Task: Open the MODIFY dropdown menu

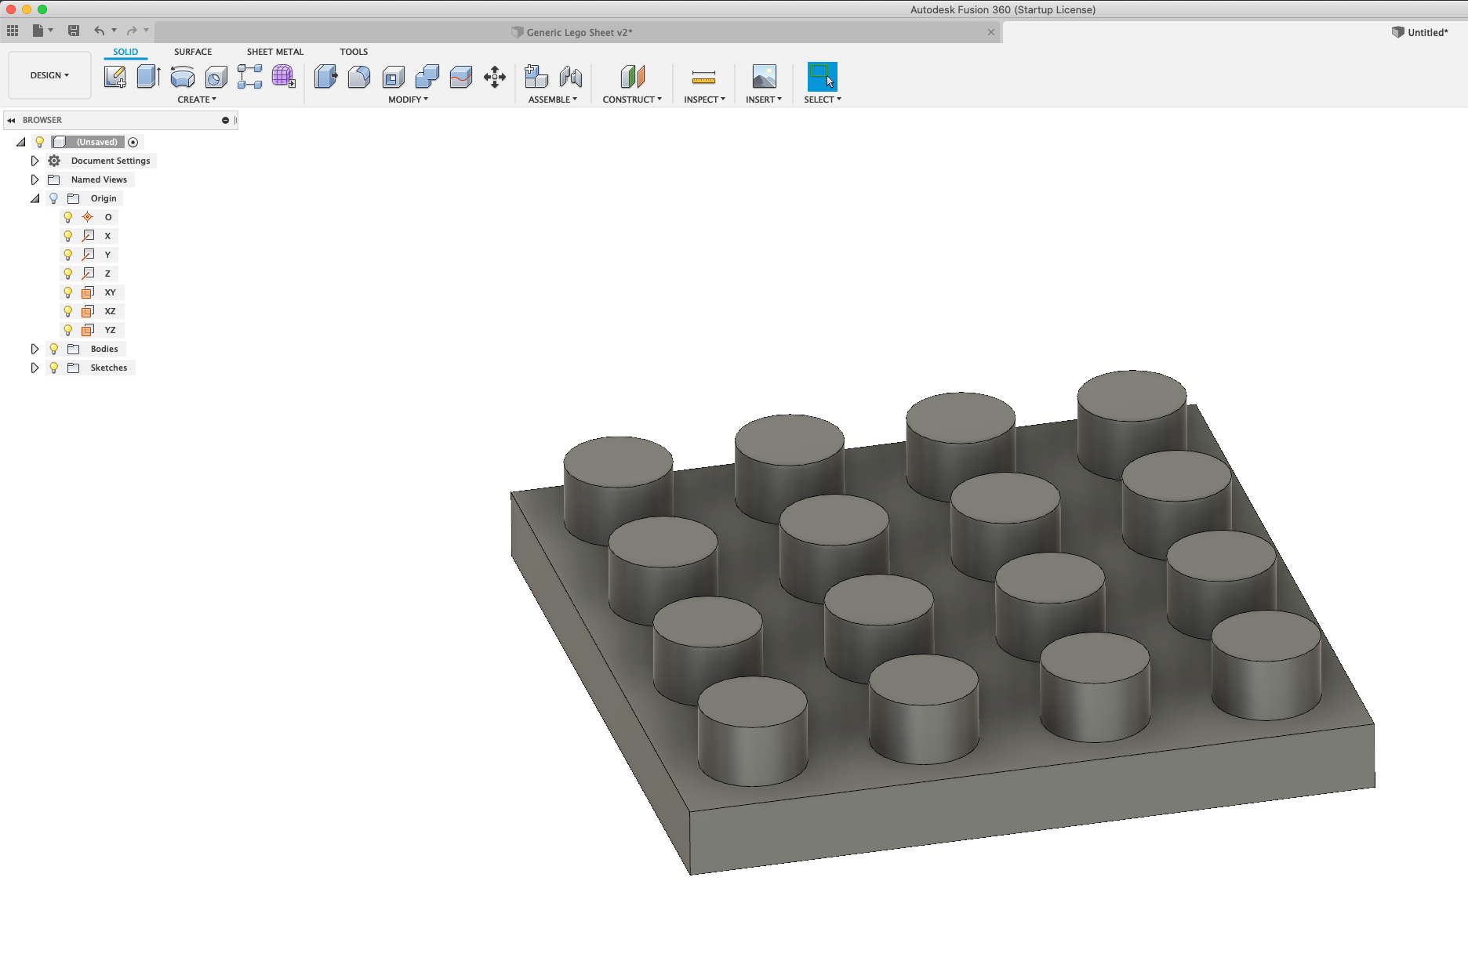Action: pyautogui.click(x=408, y=100)
